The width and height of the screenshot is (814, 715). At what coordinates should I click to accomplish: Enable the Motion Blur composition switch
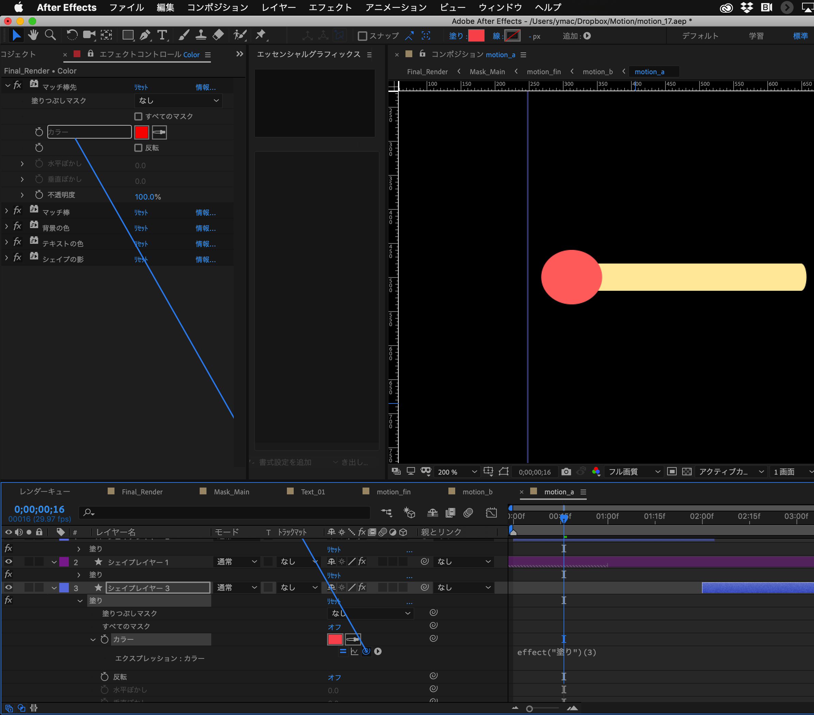point(468,513)
